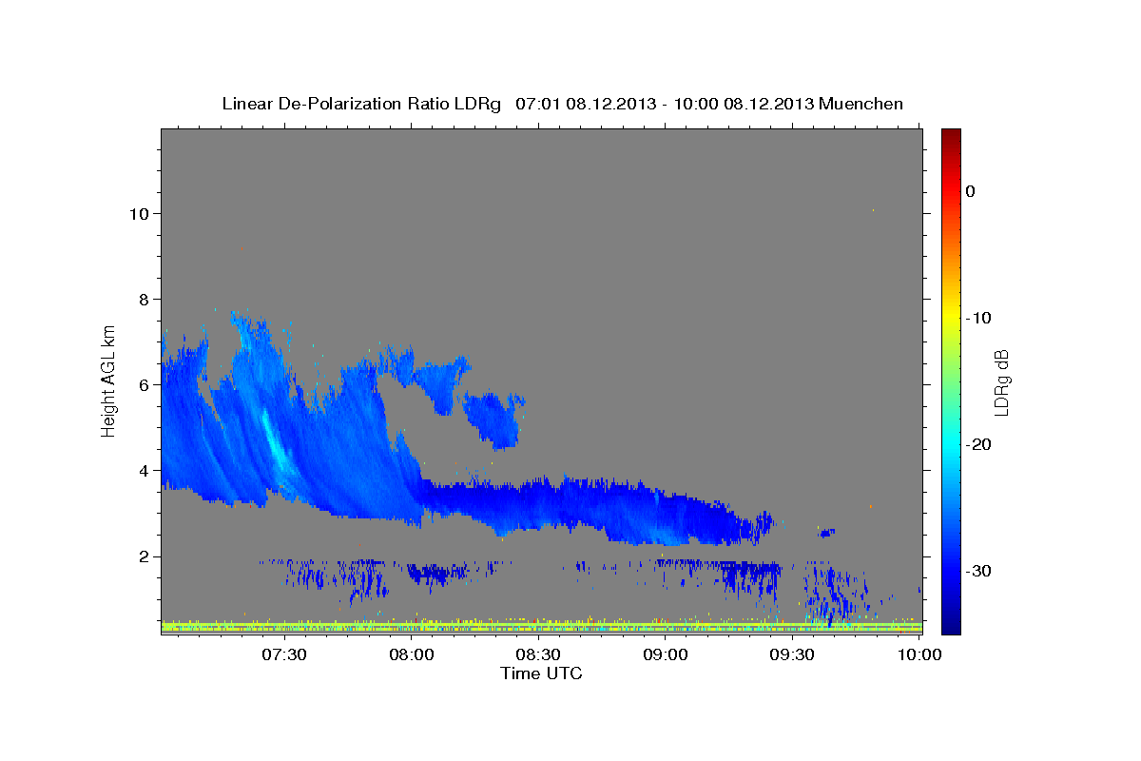Click the height tick label 2
The height and width of the screenshot is (761, 1141).
[143, 556]
